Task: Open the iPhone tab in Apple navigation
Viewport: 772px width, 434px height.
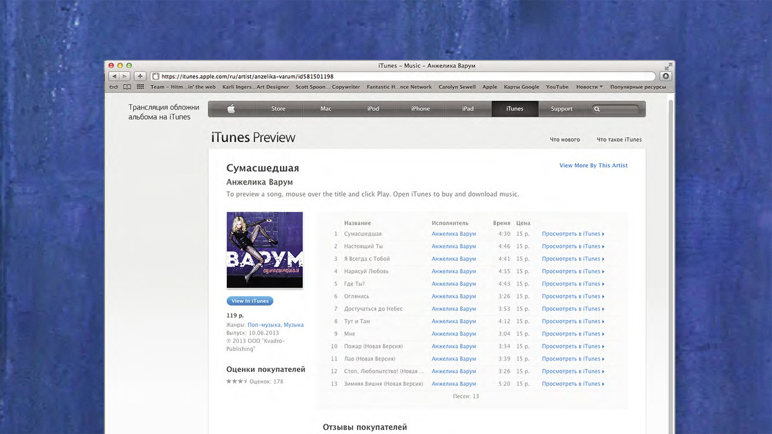Action: tap(420, 109)
